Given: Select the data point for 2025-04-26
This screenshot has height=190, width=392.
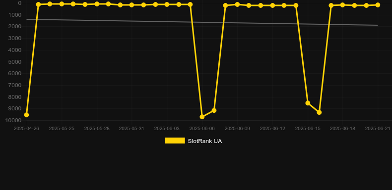Looking at the screenshot, I should 26,115.
